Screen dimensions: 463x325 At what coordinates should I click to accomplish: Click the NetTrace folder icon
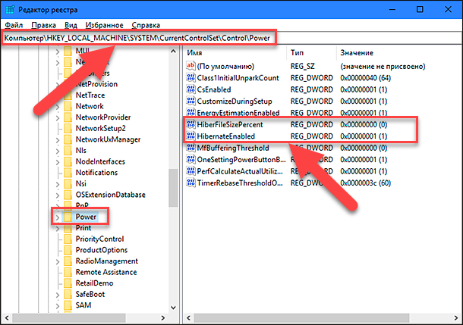pos(68,95)
